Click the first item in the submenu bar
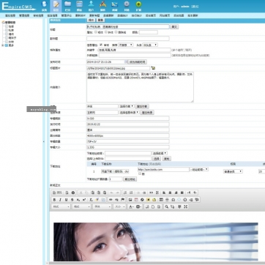The width and height of the screenshot is (265, 265). click(x=10, y=15)
